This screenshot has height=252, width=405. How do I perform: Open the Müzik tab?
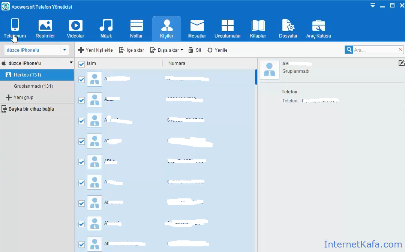(x=106, y=28)
